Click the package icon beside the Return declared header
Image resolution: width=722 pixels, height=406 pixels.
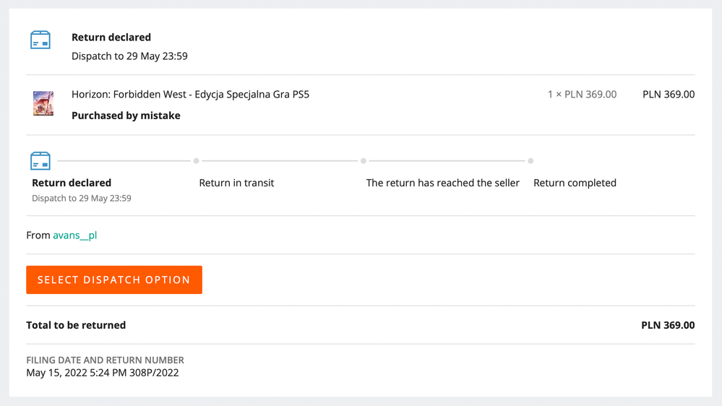click(40, 40)
